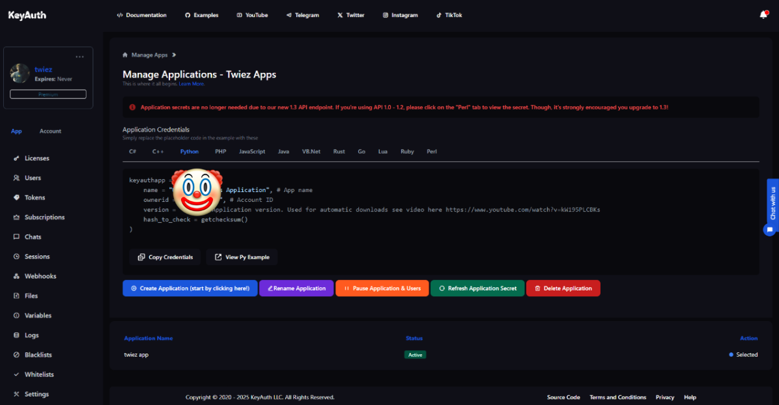
Task: Click the Sessions clock icon in sidebar
Action: click(16, 257)
